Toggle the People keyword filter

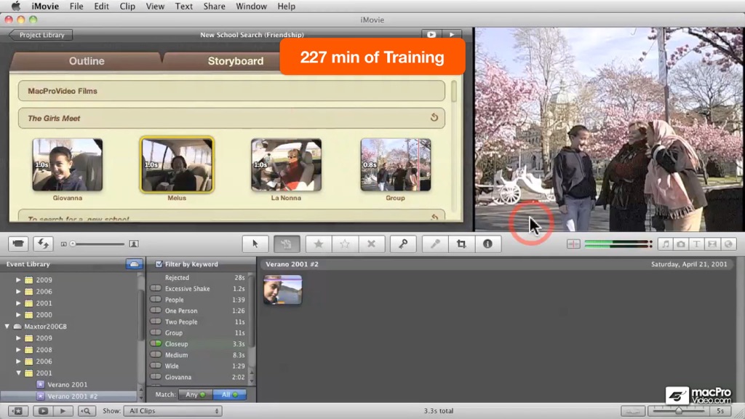point(156,299)
